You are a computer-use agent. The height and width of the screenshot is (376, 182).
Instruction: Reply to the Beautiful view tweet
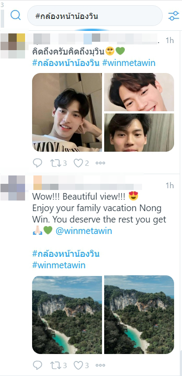[x=37, y=365]
